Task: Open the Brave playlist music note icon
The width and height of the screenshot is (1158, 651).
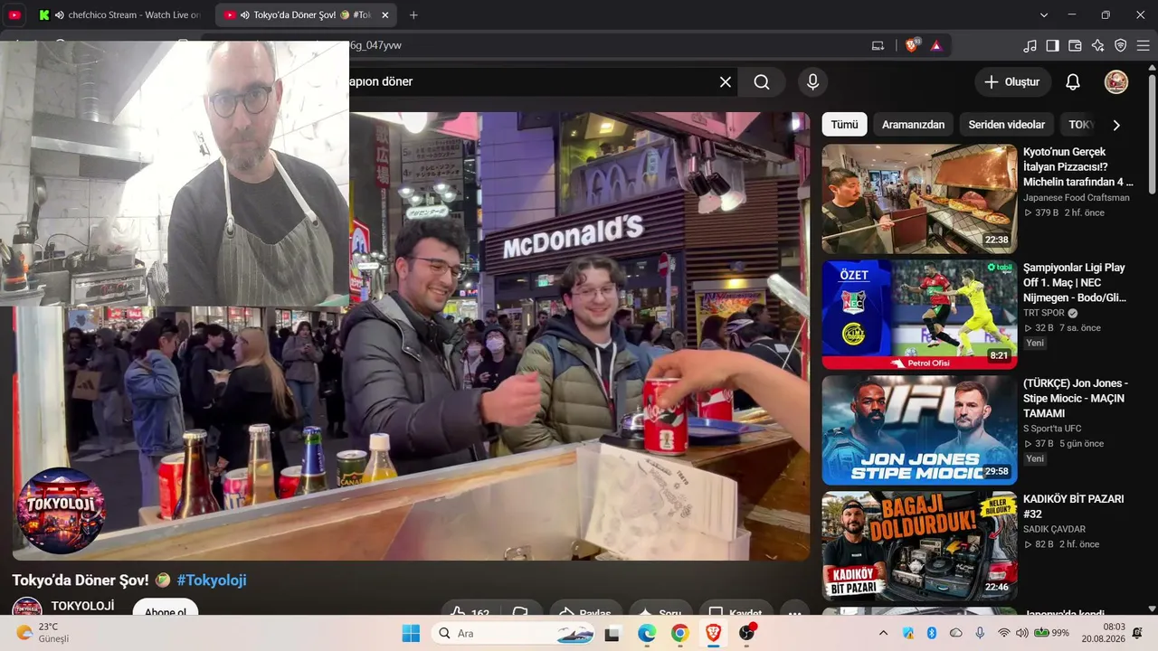Action: tap(1030, 45)
